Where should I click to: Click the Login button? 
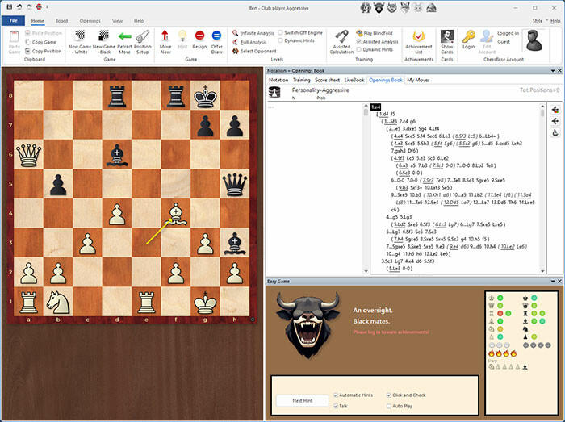(469, 40)
